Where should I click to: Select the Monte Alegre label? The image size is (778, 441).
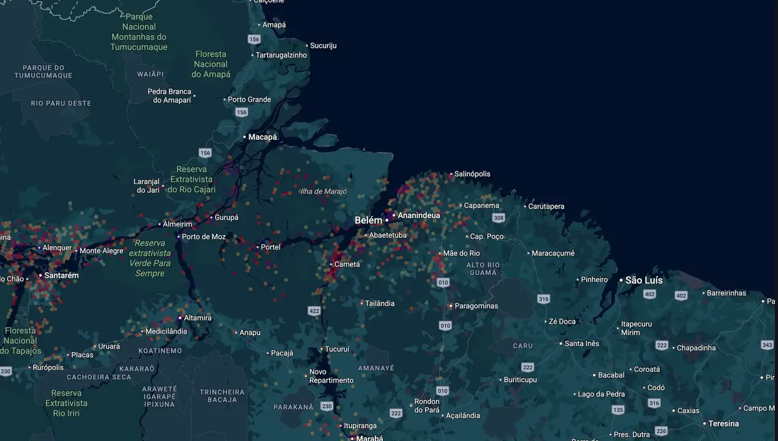pos(102,251)
